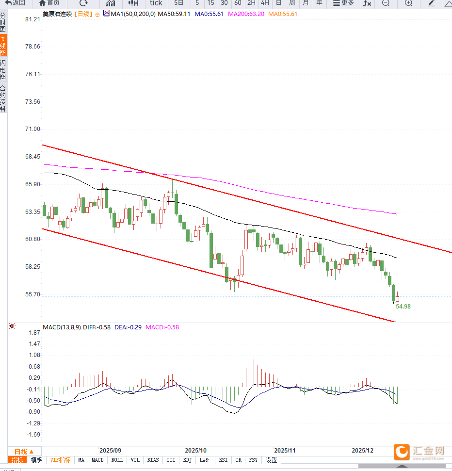Switch to 30-minute timeframe
452x471 pixels.
[224, 3]
